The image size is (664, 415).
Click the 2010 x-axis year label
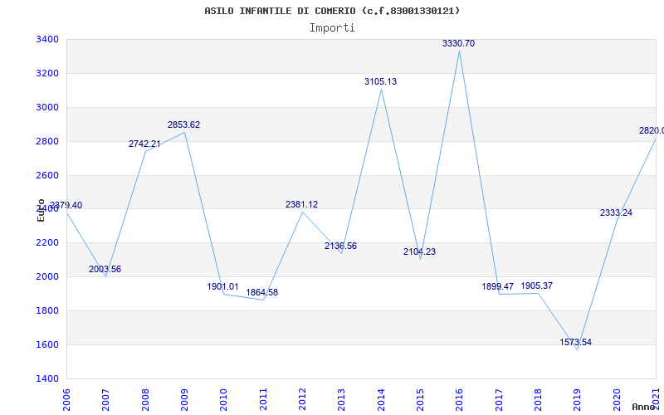pos(223,399)
